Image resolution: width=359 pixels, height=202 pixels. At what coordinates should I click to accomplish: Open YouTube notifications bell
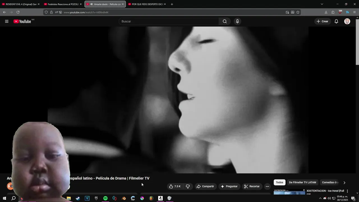[336, 21]
